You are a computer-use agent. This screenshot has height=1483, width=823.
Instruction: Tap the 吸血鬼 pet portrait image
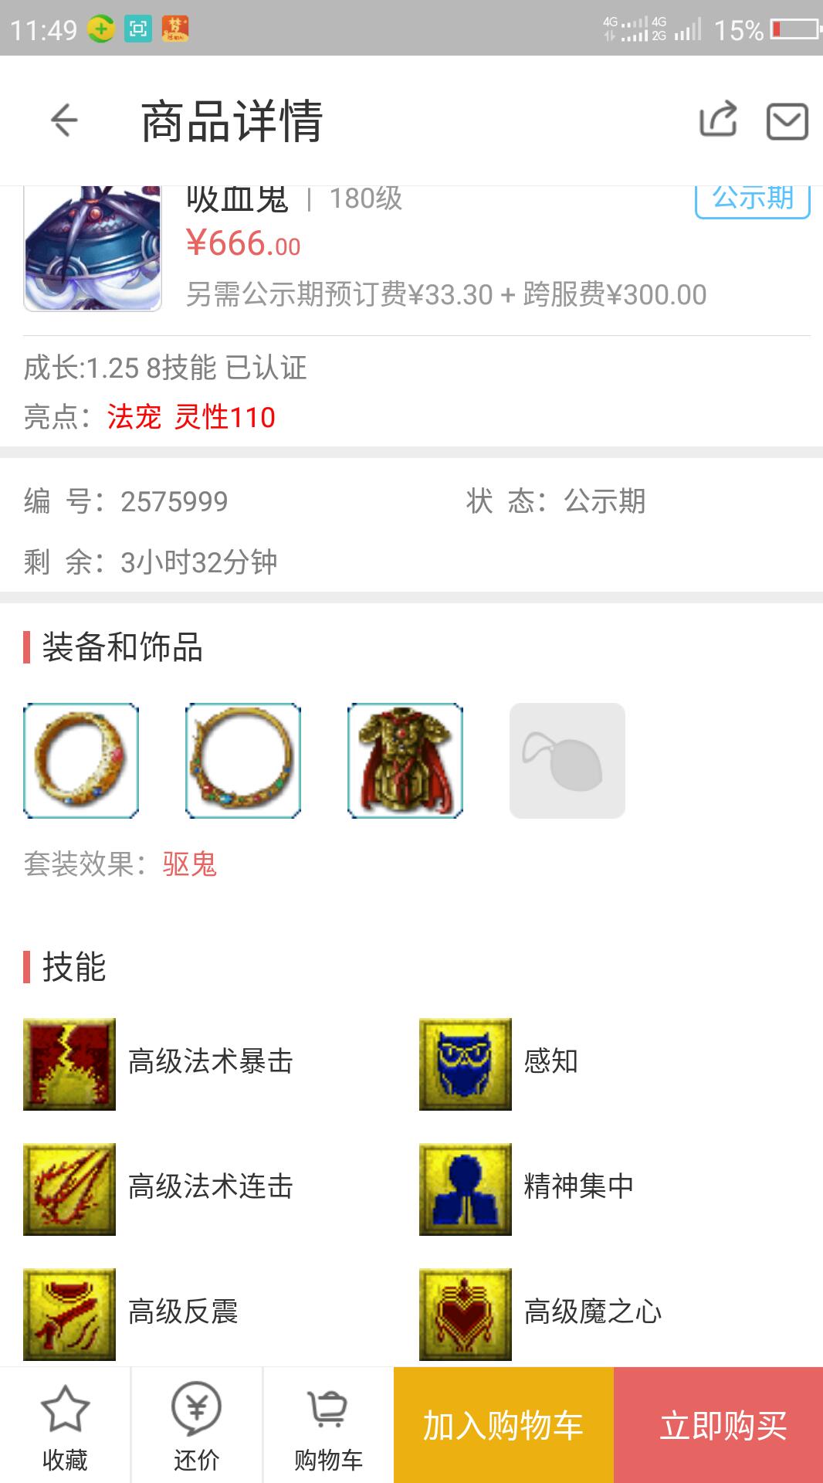coord(93,249)
